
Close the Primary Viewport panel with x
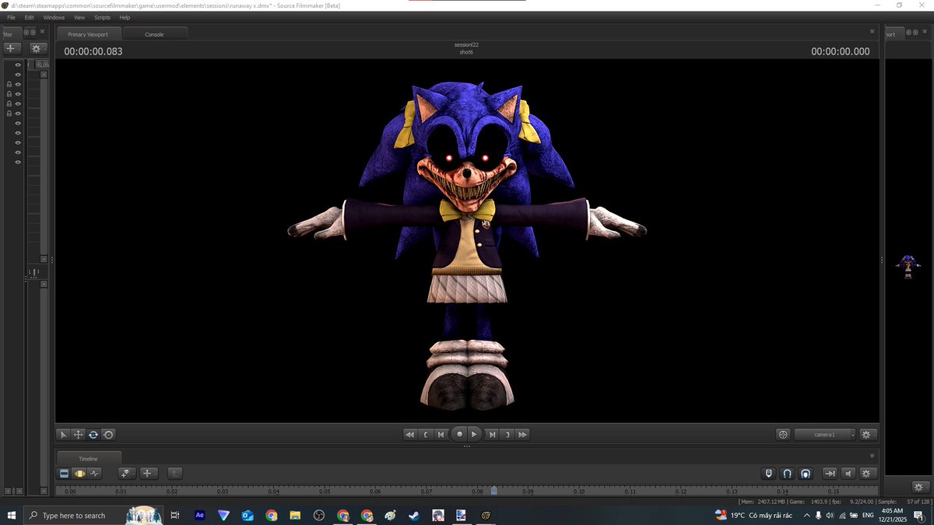872,32
